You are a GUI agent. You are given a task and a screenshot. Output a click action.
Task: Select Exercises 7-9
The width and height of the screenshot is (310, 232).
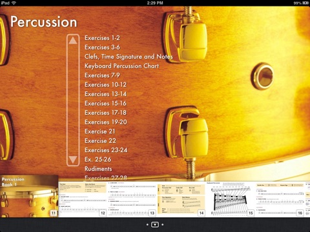(x=102, y=75)
